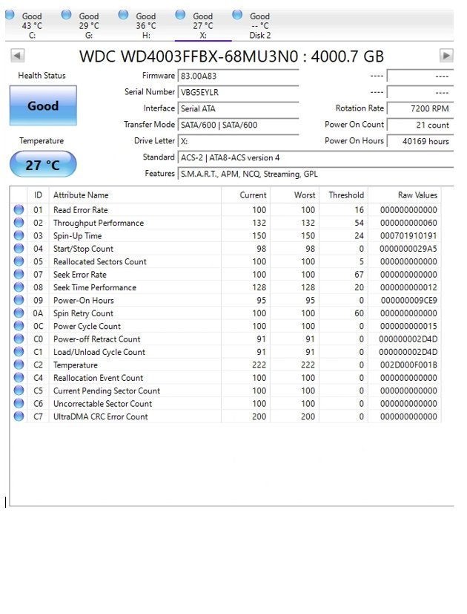Click the Interface field Serial ATA
Viewport: 467px width, 614px height.
pyautogui.click(x=238, y=108)
